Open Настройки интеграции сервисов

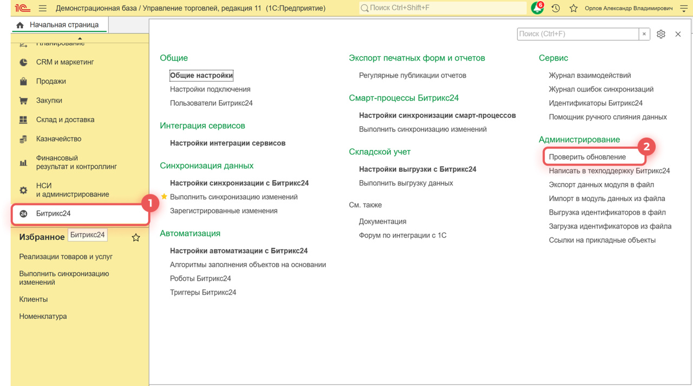(227, 143)
